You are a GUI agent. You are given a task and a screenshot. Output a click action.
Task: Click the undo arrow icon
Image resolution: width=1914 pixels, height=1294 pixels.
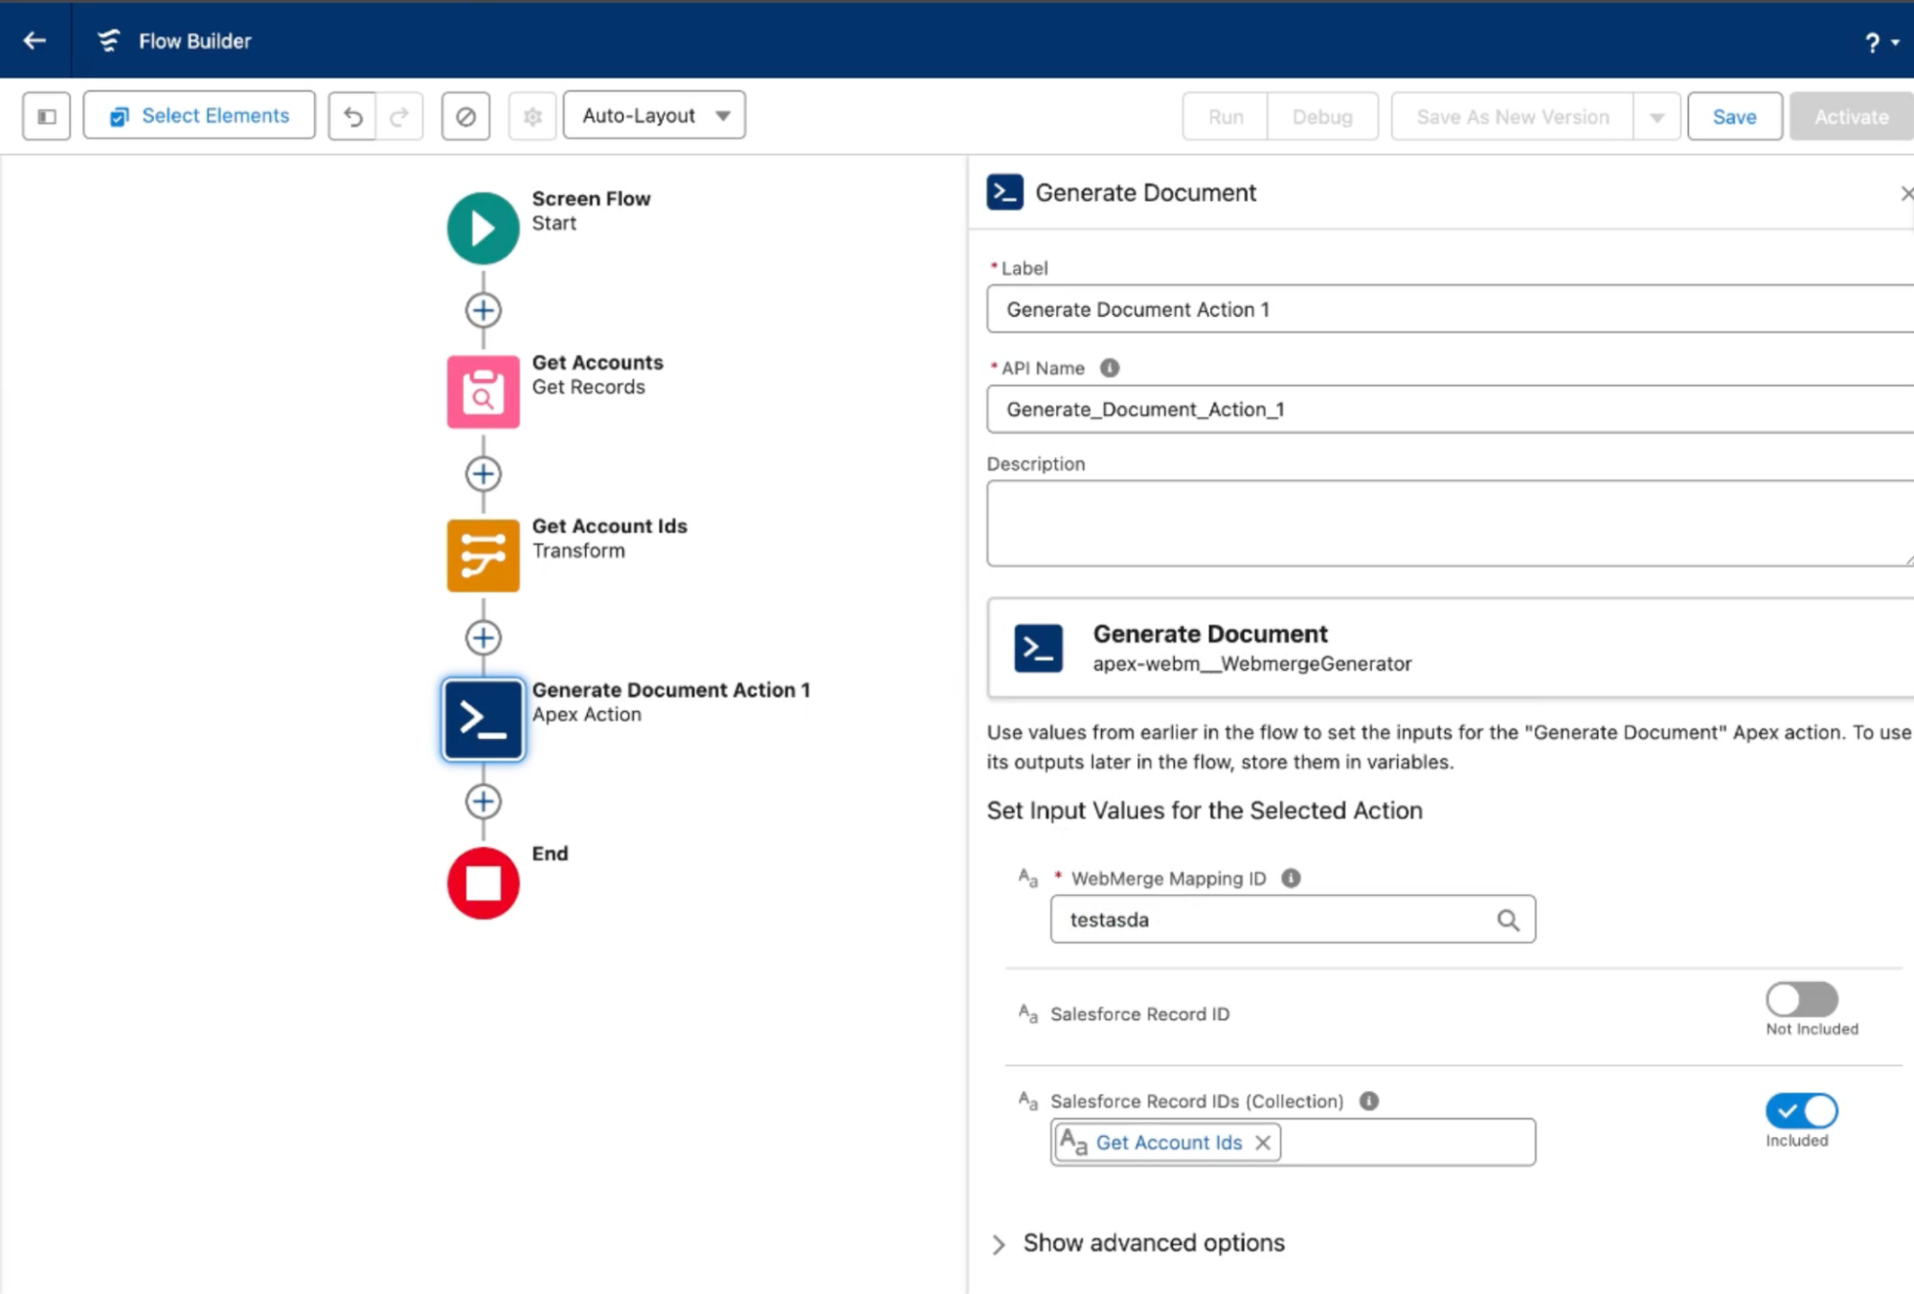352,116
